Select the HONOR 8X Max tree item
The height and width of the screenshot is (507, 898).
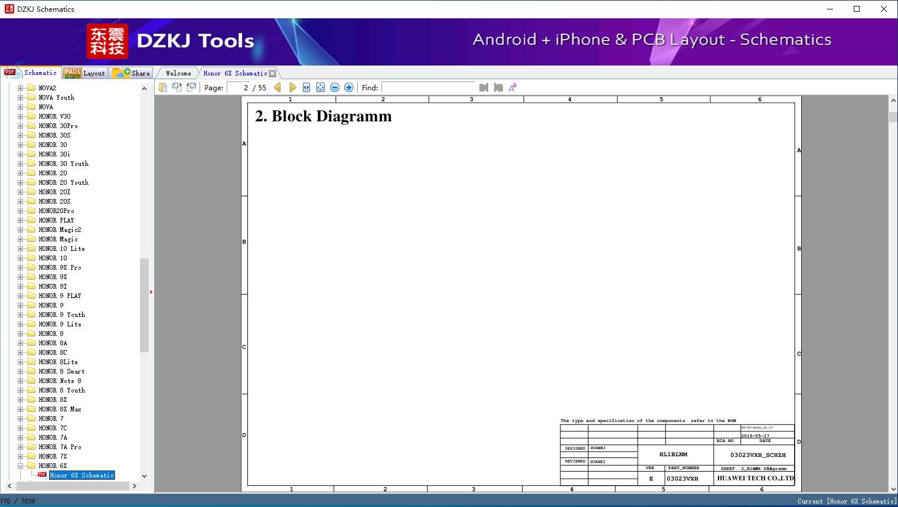[60, 409]
